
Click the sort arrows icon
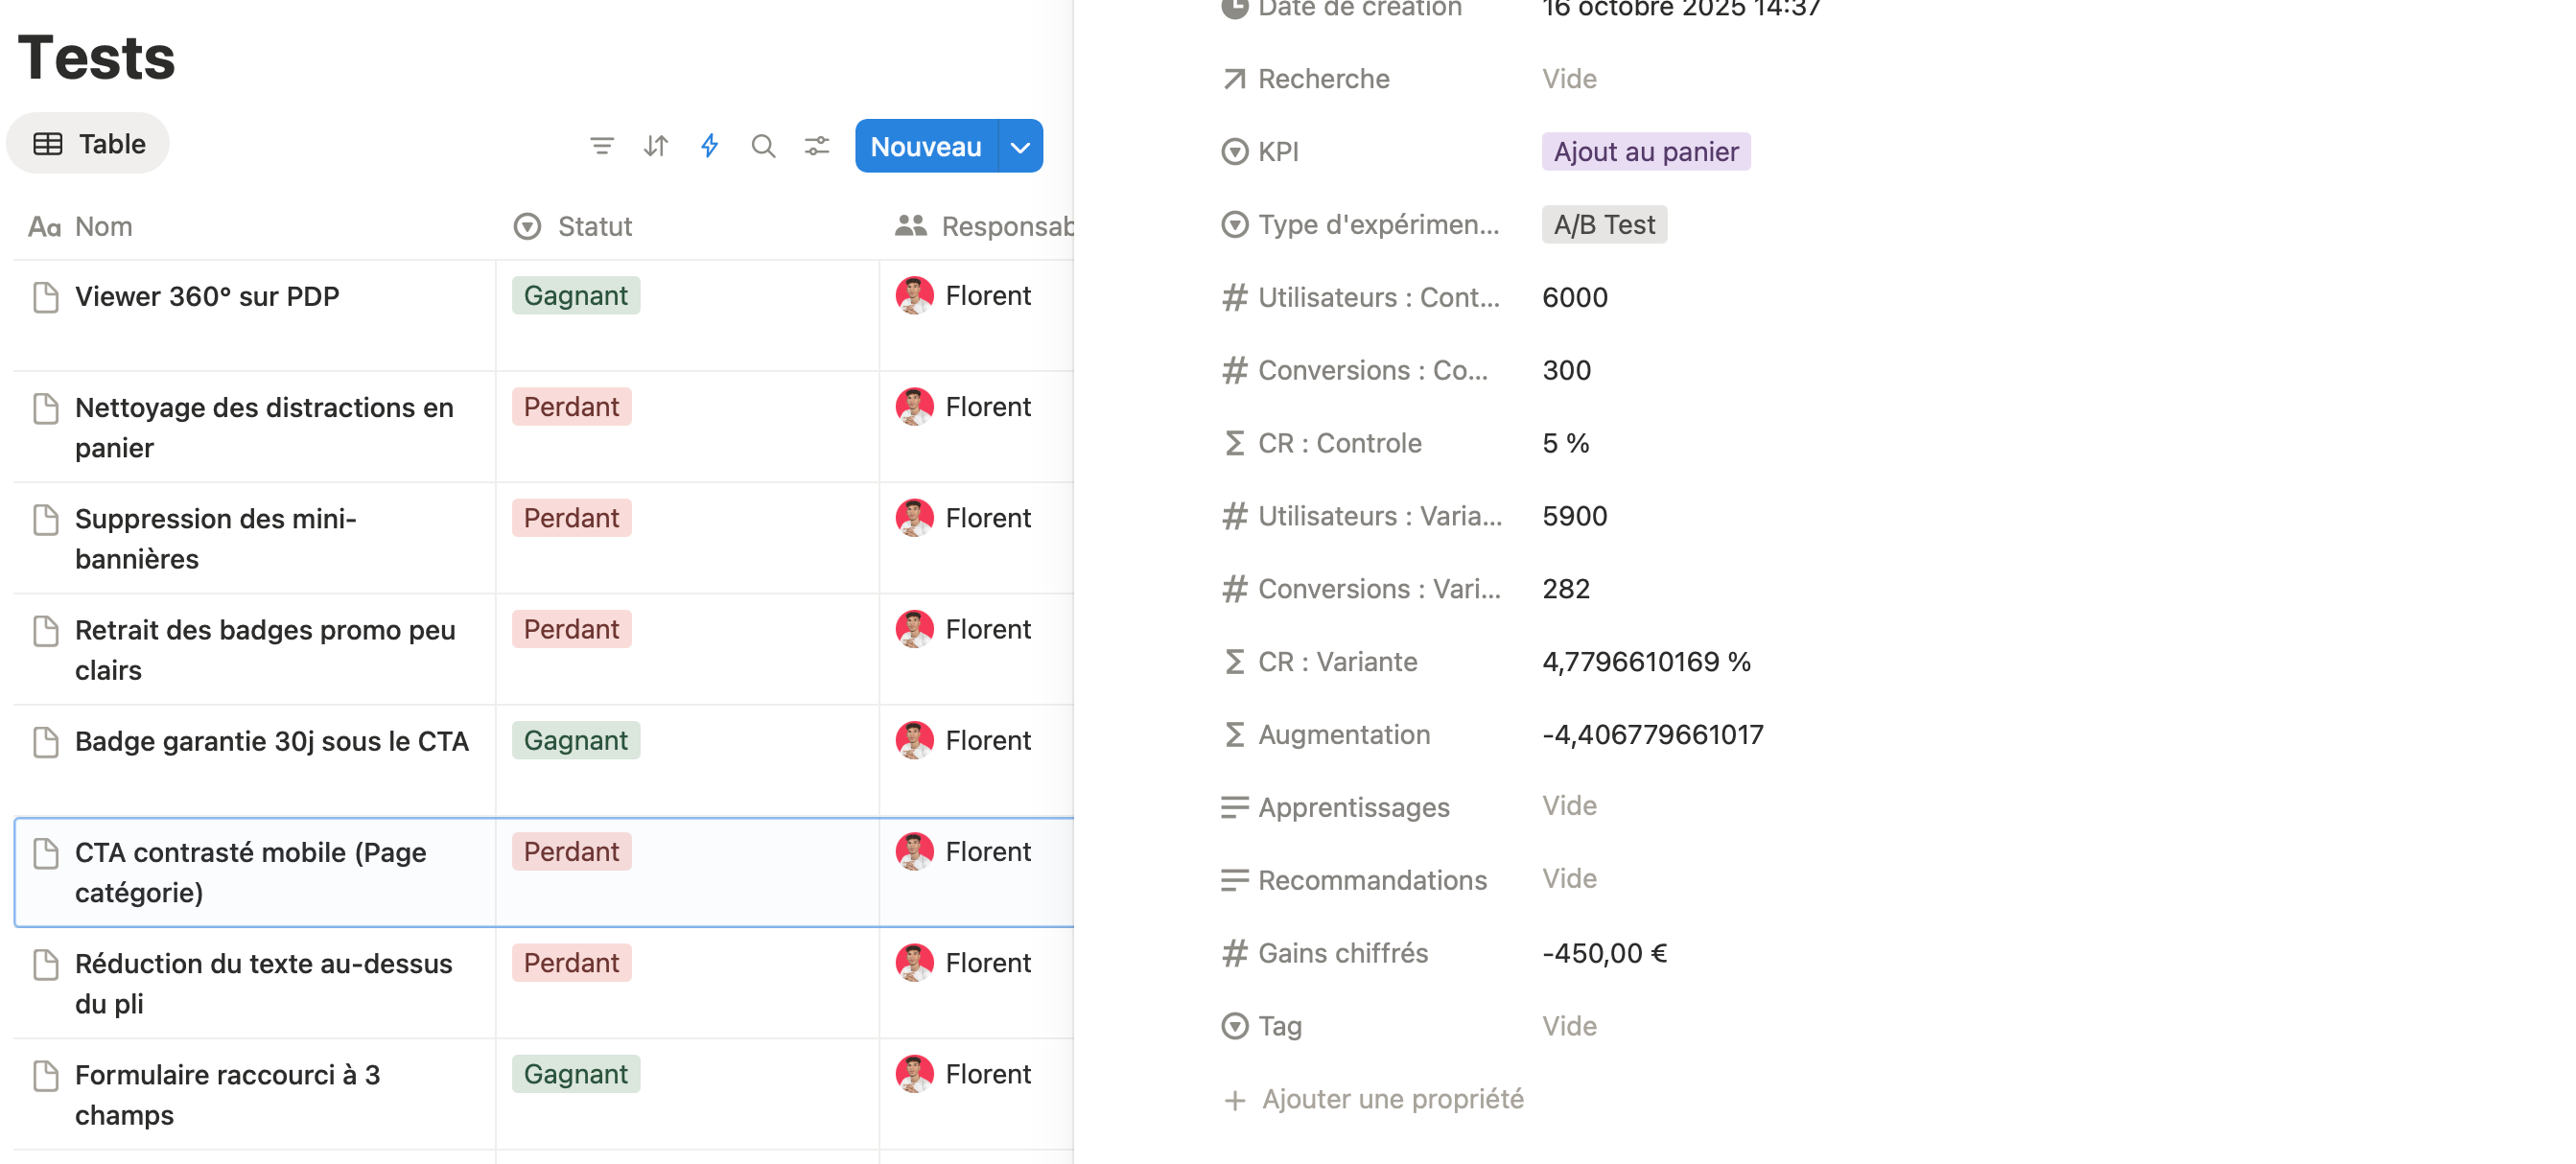[655, 146]
